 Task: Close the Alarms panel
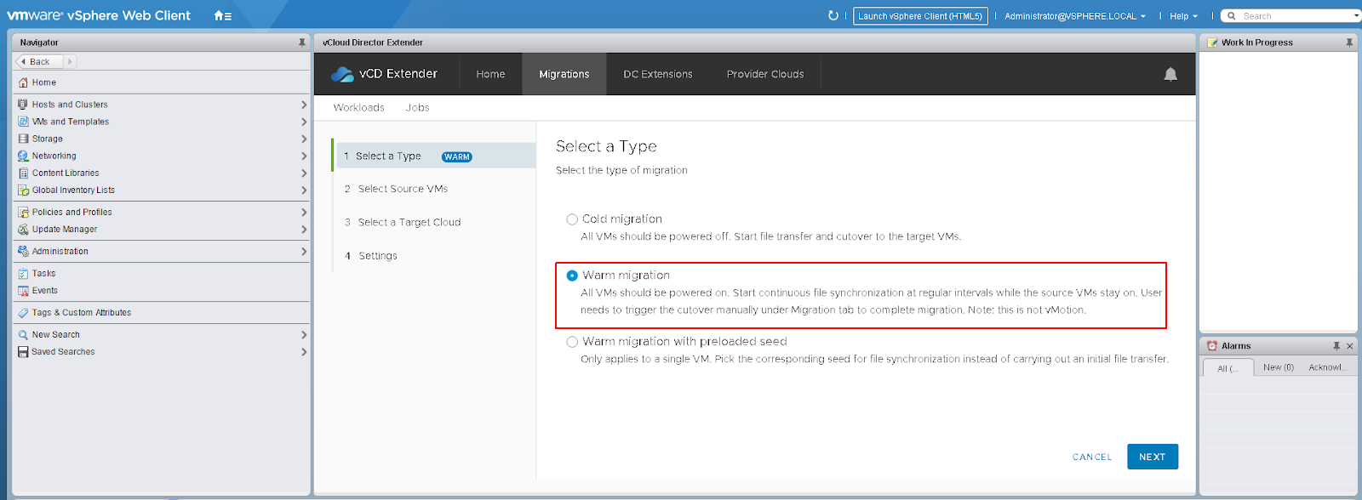[1349, 346]
